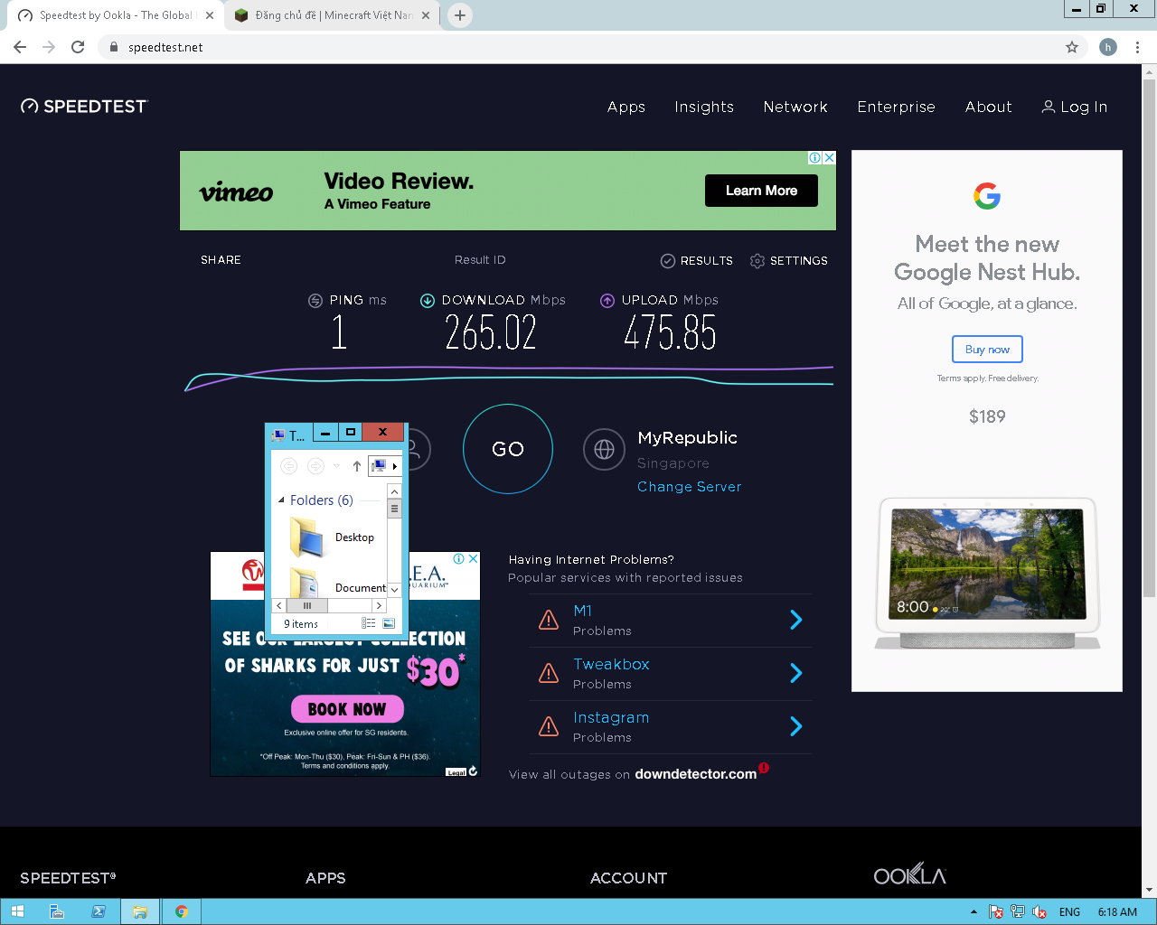
Task: Expand the Instagram Problems entry
Action: (x=795, y=726)
